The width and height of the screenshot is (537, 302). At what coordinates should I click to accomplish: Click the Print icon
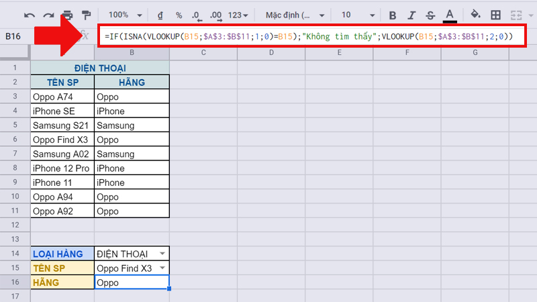[x=67, y=15]
